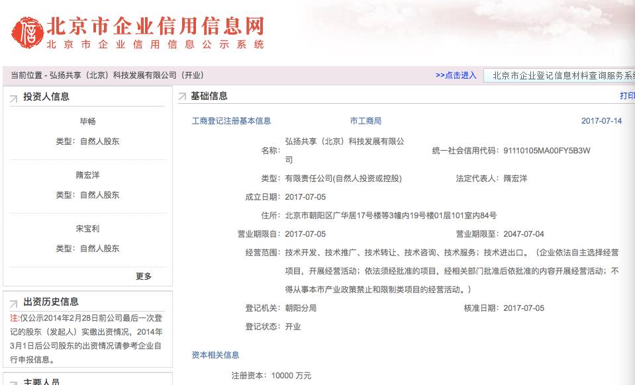Image resolution: width=635 pixels, height=385 pixels.
Task: Click the red seal logo of 北京市企业信用信息网
Action: tap(27, 33)
